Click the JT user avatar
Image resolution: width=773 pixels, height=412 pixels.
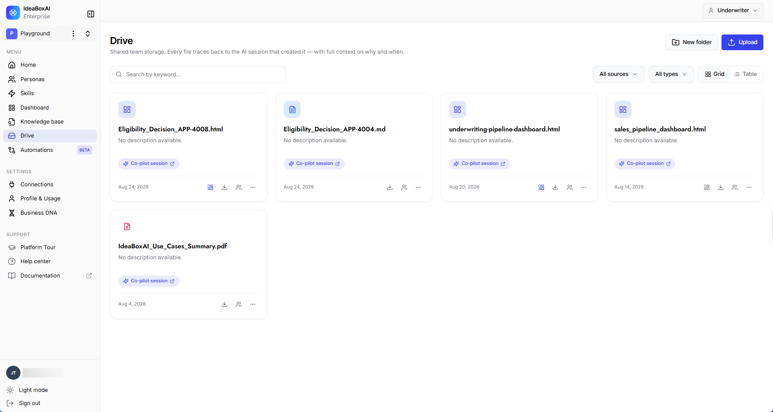[x=14, y=373]
